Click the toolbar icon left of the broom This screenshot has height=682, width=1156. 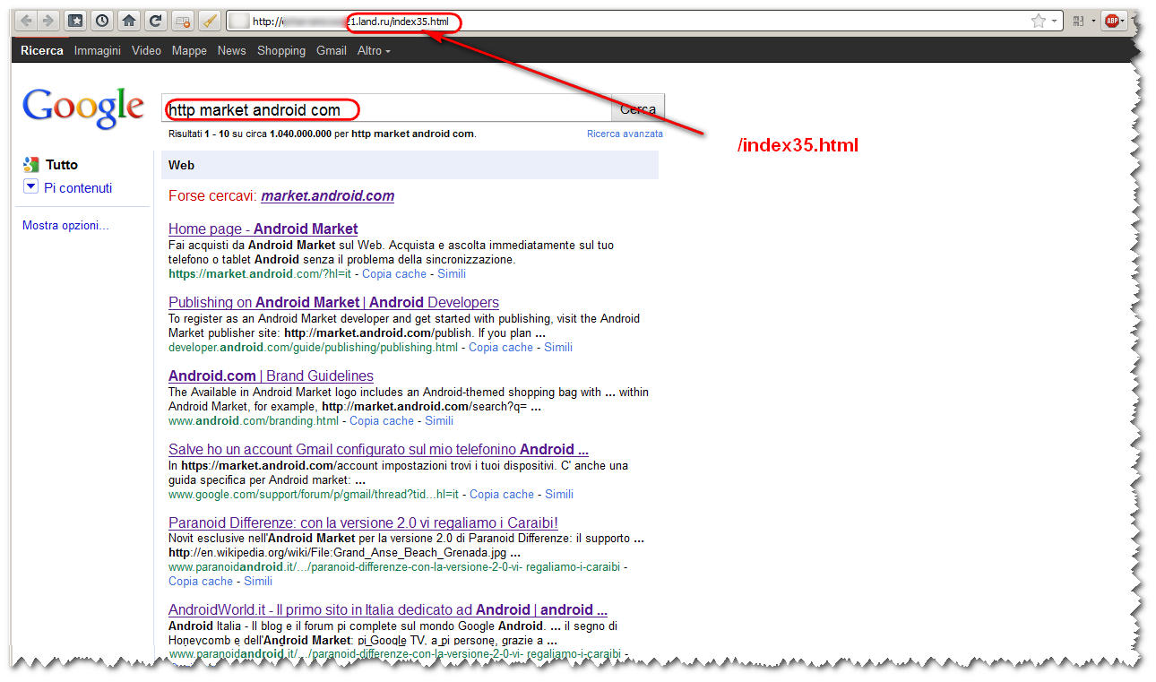(182, 20)
